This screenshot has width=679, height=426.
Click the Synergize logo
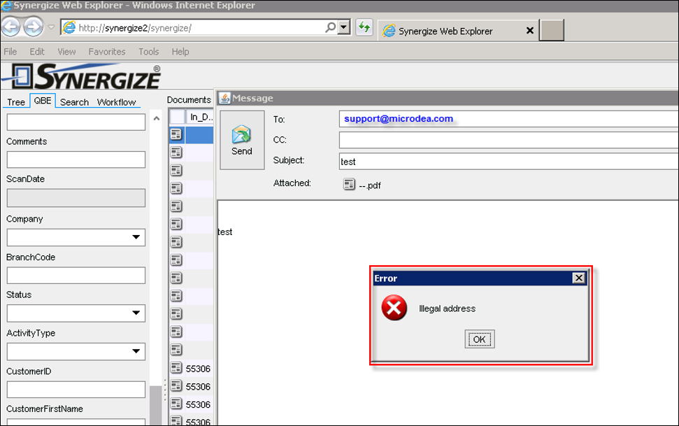81,76
